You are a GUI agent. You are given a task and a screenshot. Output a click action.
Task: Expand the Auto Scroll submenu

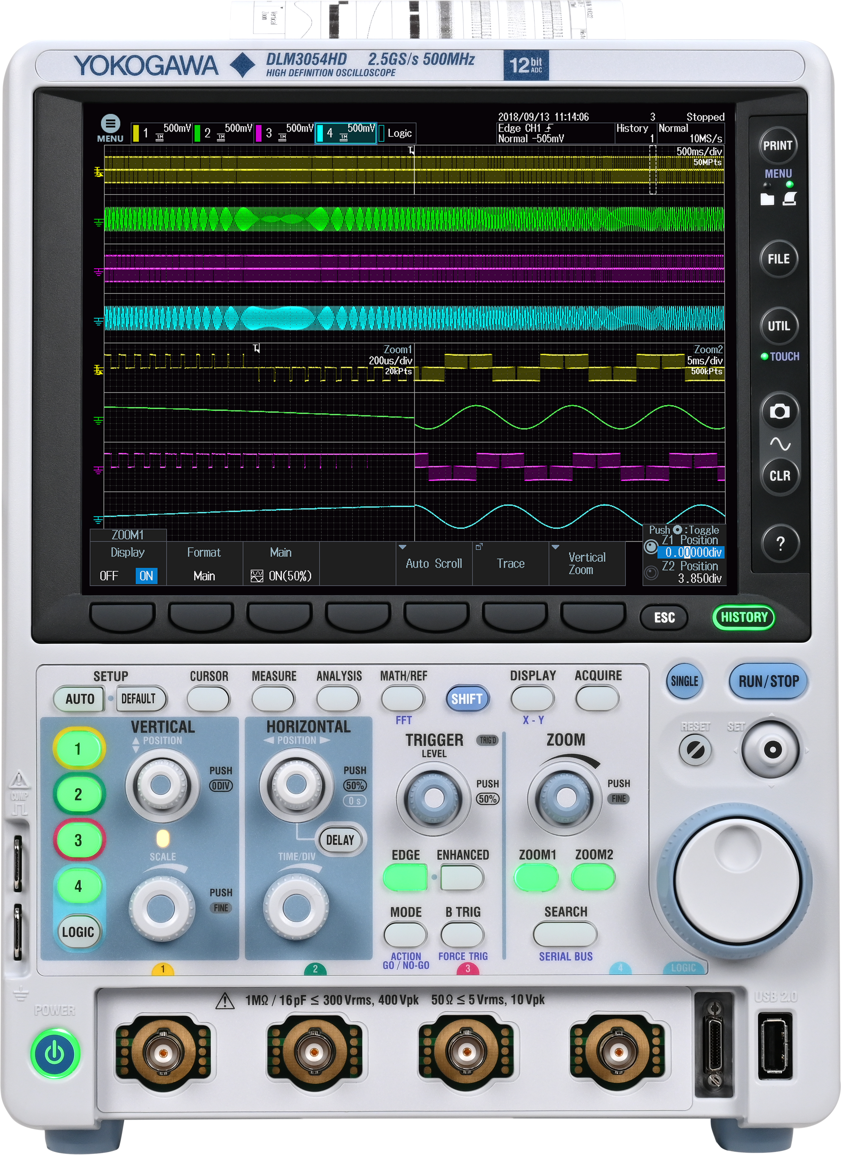pyautogui.click(x=433, y=563)
